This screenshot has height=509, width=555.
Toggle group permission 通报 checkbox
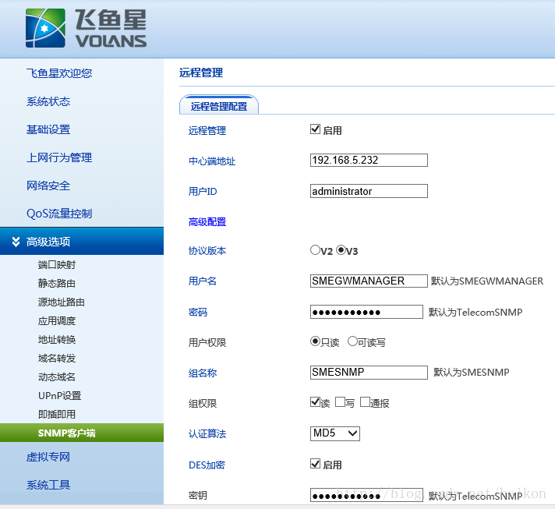tap(365, 402)
